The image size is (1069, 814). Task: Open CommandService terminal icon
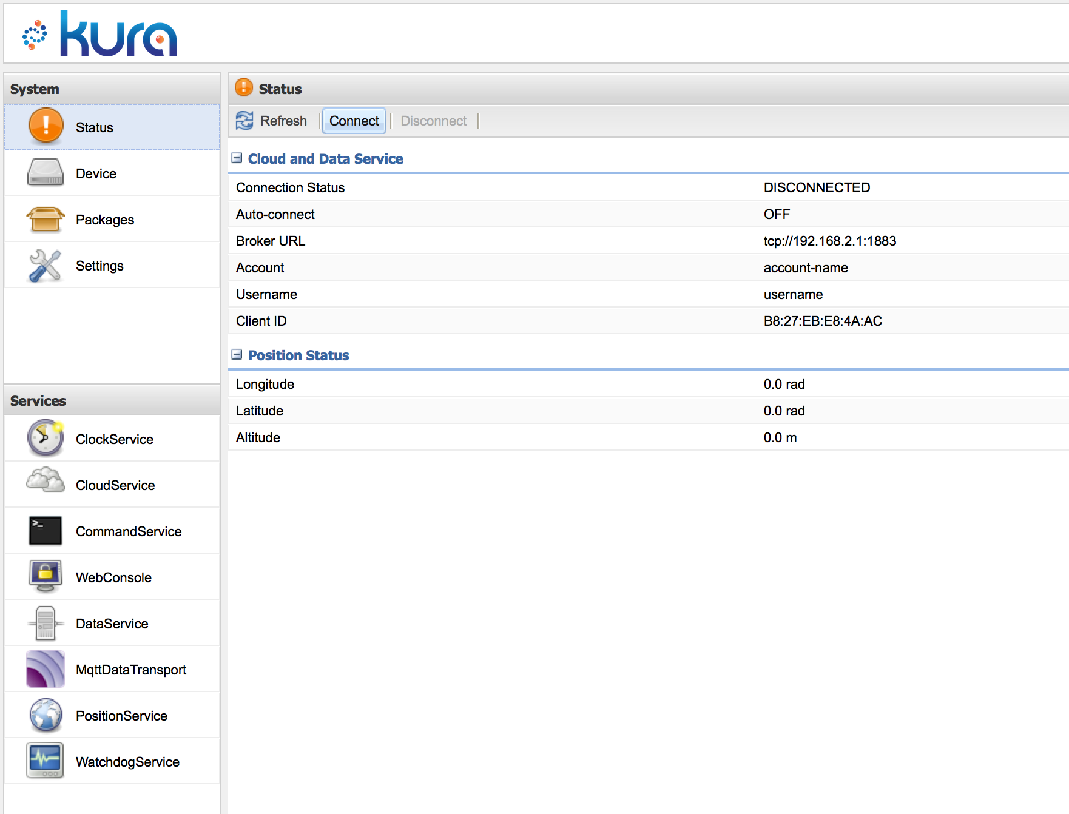pyautogui.click(x=46, y=531)
